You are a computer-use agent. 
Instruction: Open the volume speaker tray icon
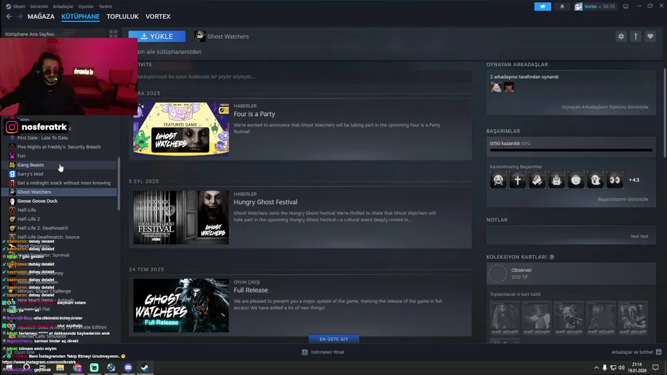point(622,368)
